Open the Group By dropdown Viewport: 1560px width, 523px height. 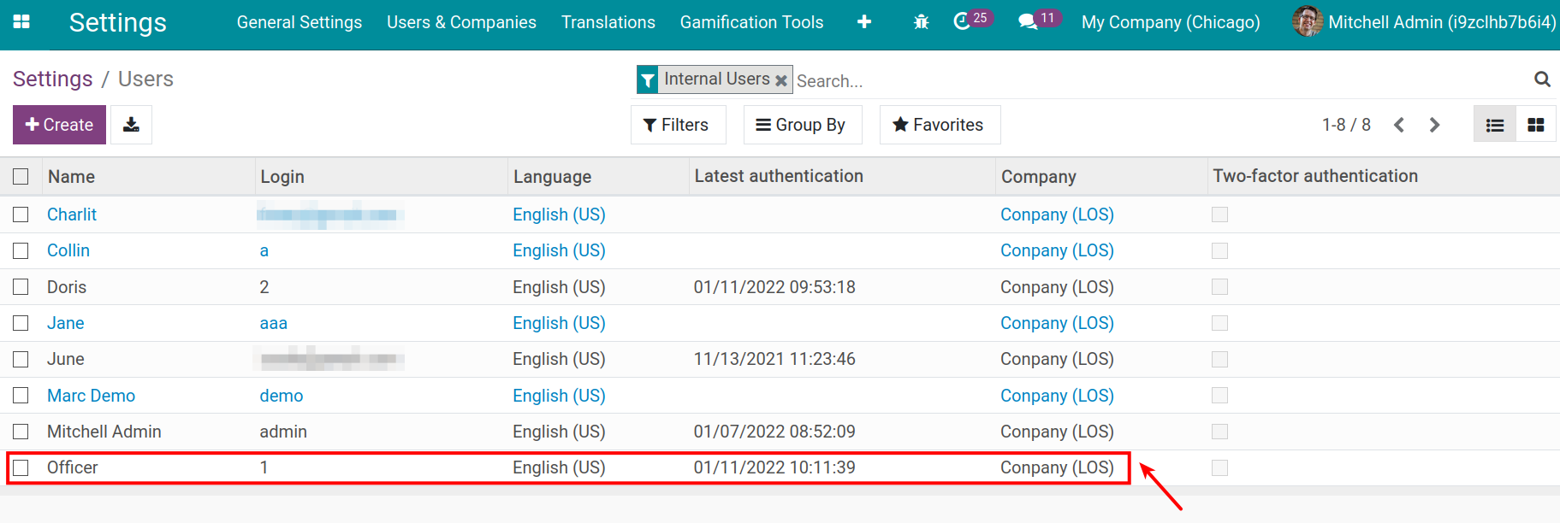802,125
